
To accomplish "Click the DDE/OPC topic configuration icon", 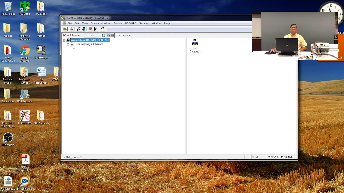I will coord(95,29).
